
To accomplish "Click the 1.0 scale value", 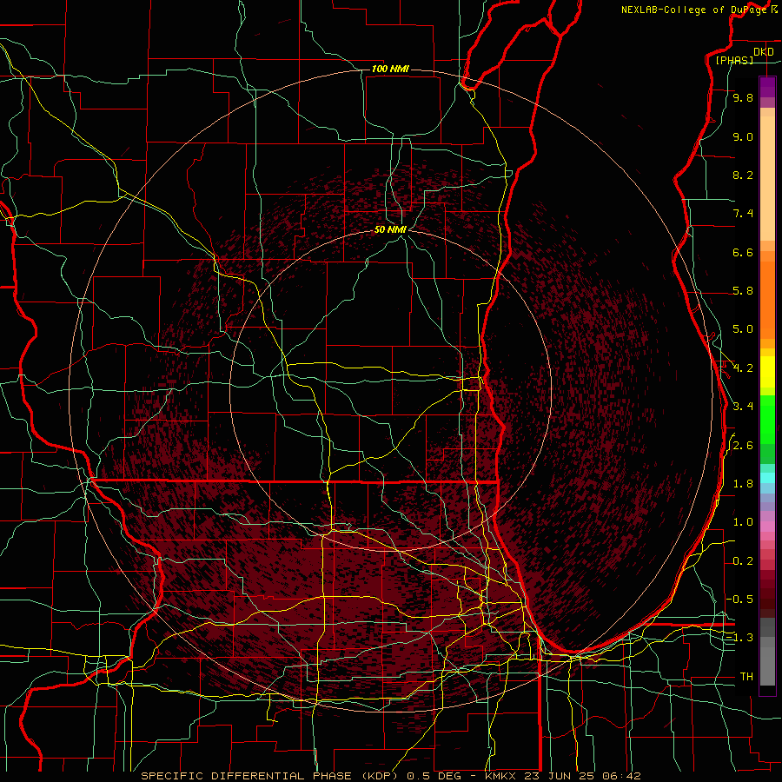I will tap(743, 522).
